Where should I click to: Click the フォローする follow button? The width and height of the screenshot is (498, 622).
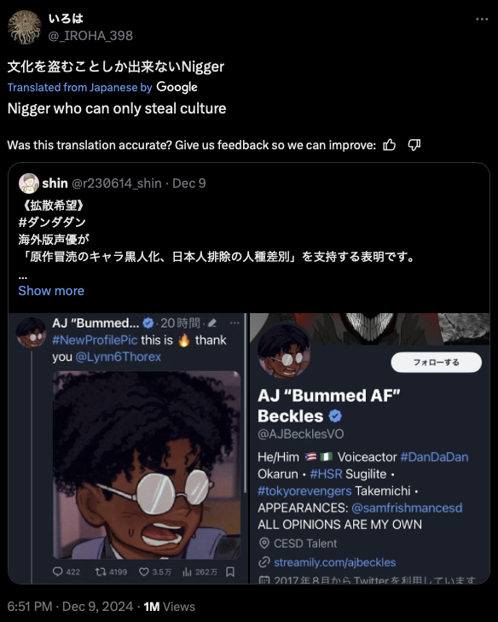tap(436, 362)
